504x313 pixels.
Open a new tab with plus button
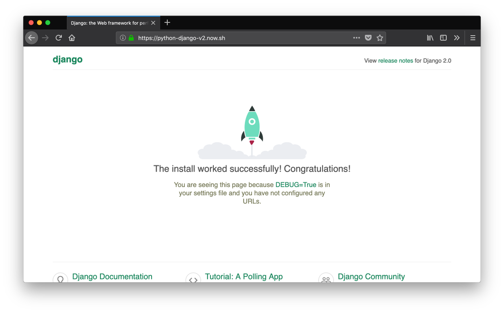167,23
